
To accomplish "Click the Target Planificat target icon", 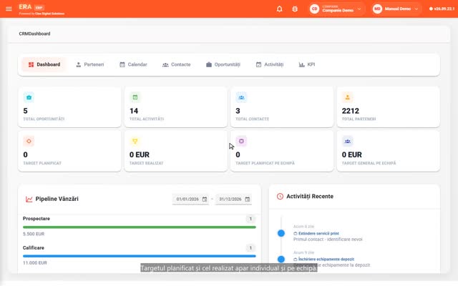I will pyautogui.click(x=29, y=142).
